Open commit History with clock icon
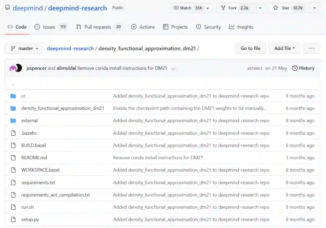This screenshot has height=228, width=326. tap(303, 68)
